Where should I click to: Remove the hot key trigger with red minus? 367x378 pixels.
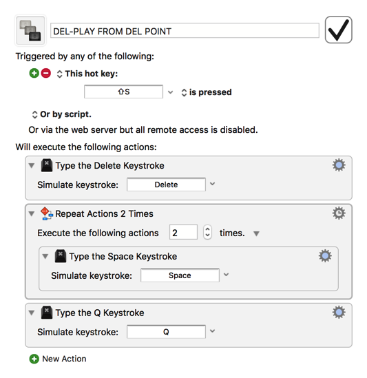click(x=46, y=73)
